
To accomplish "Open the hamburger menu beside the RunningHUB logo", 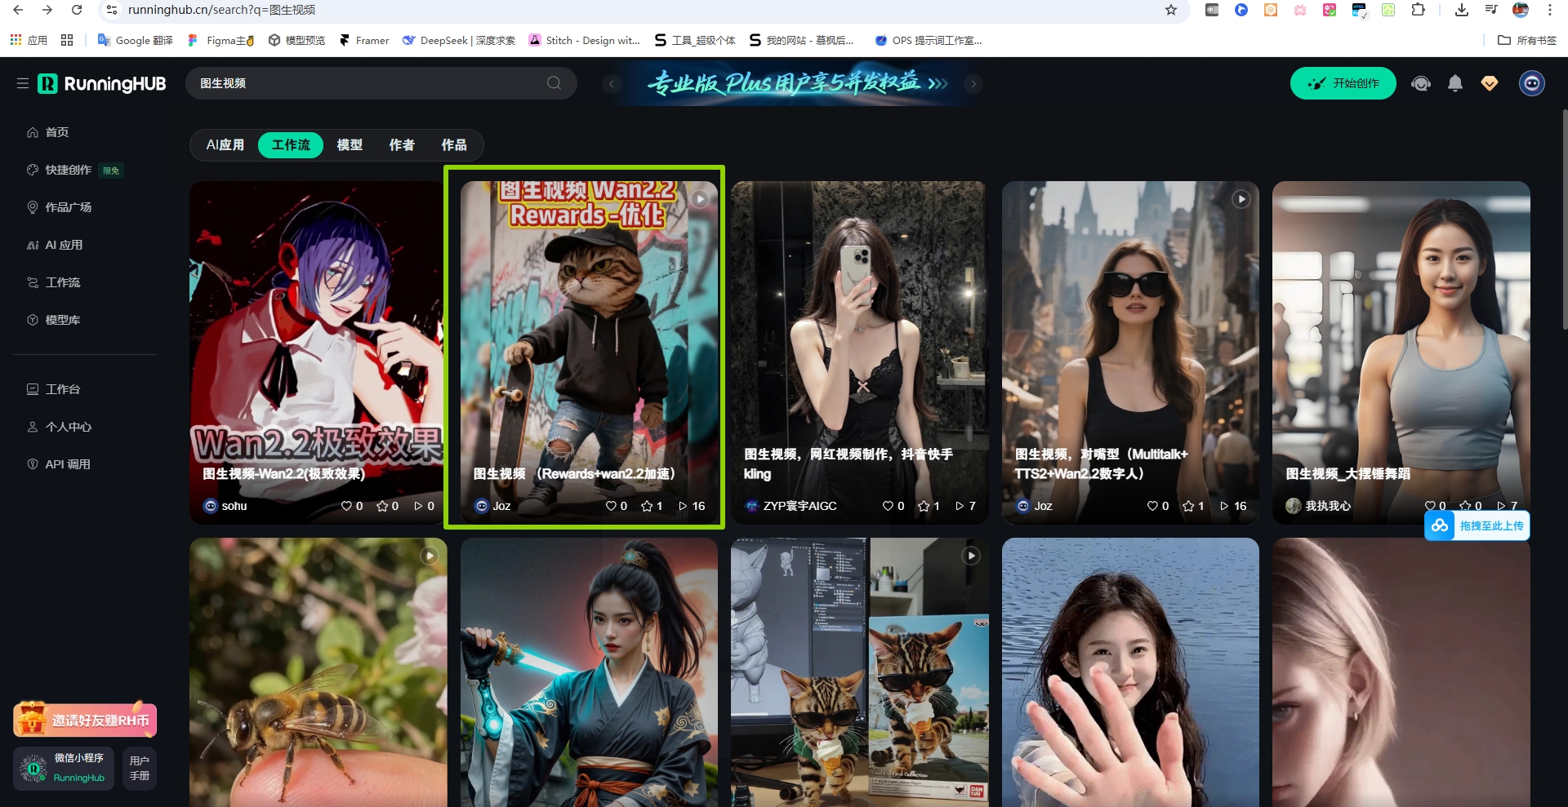I will [23, 83].
